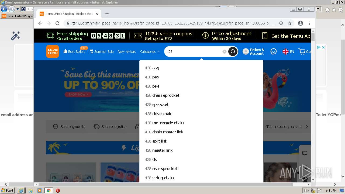Choose the '428 ps4' suggestion

201,86
